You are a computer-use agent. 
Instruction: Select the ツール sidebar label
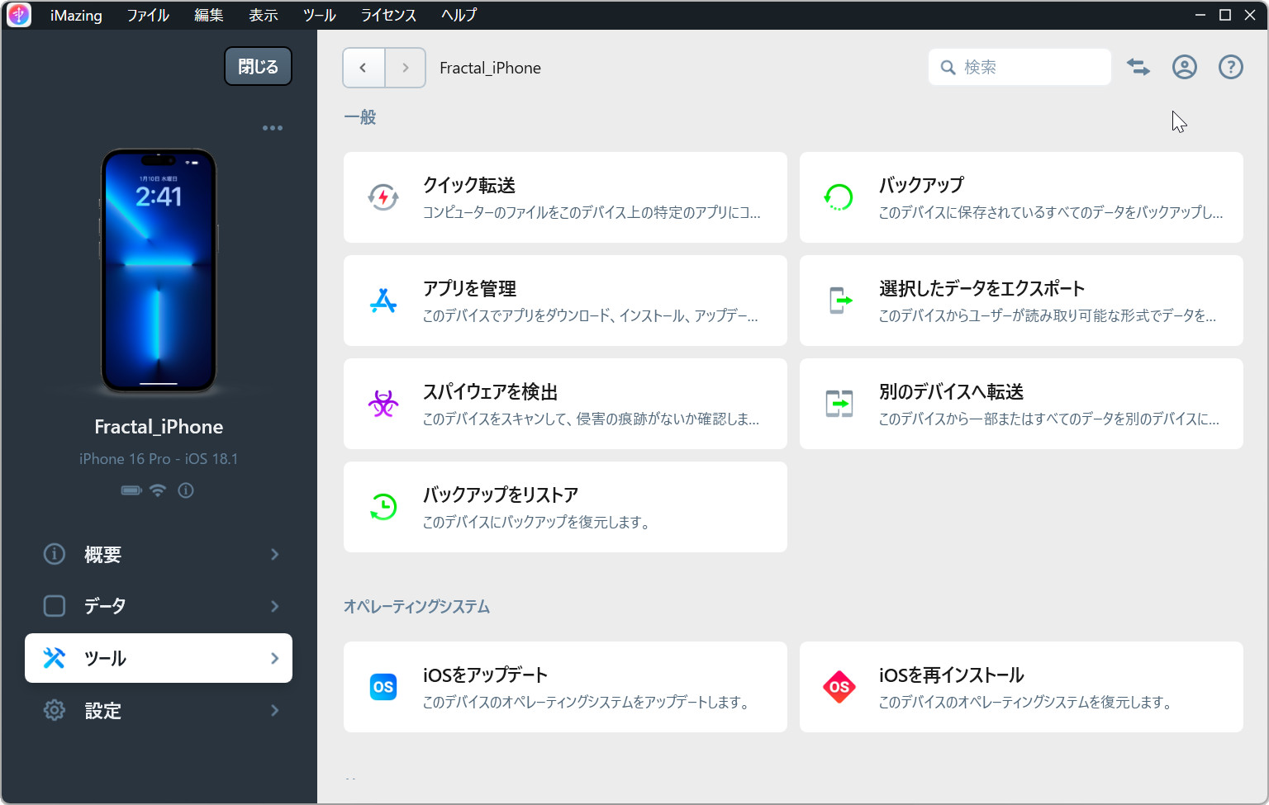[105, 658]
